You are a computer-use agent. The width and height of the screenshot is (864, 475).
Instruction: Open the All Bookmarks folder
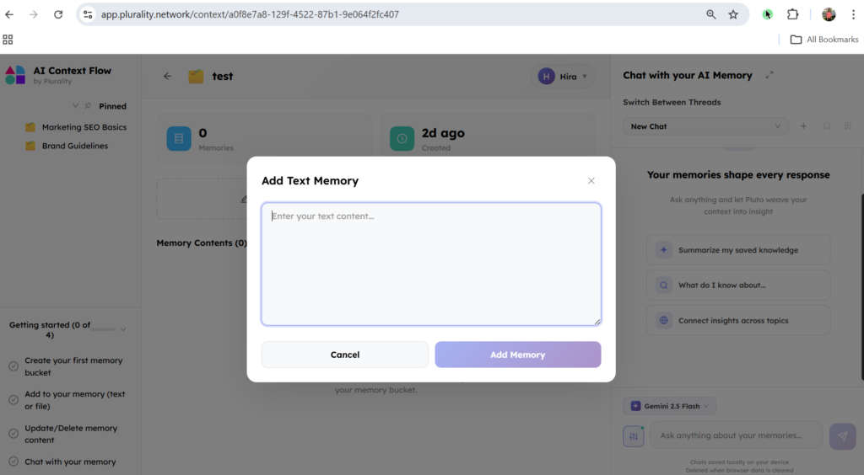coord(824,40)
